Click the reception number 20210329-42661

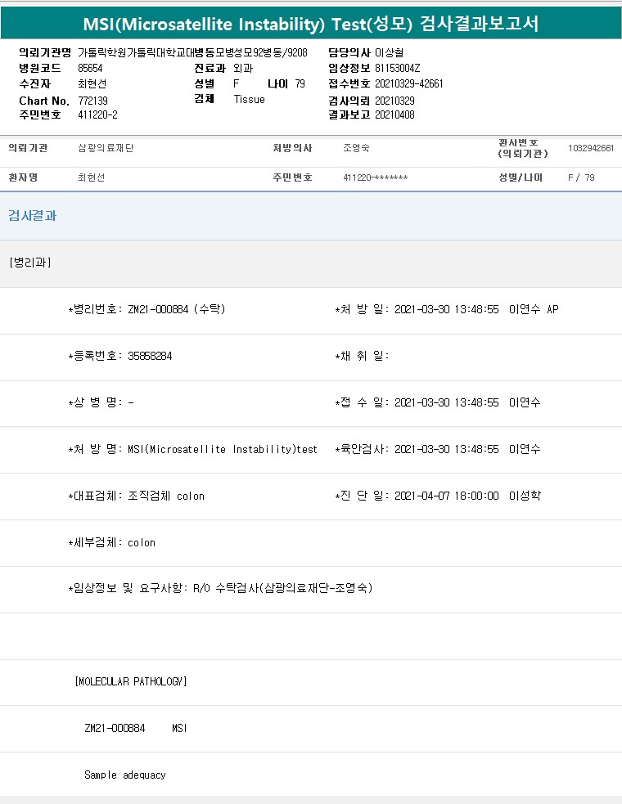tap(408, 83)
